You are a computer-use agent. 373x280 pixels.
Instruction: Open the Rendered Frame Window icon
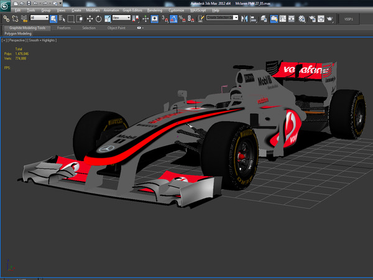coord(321,19)
